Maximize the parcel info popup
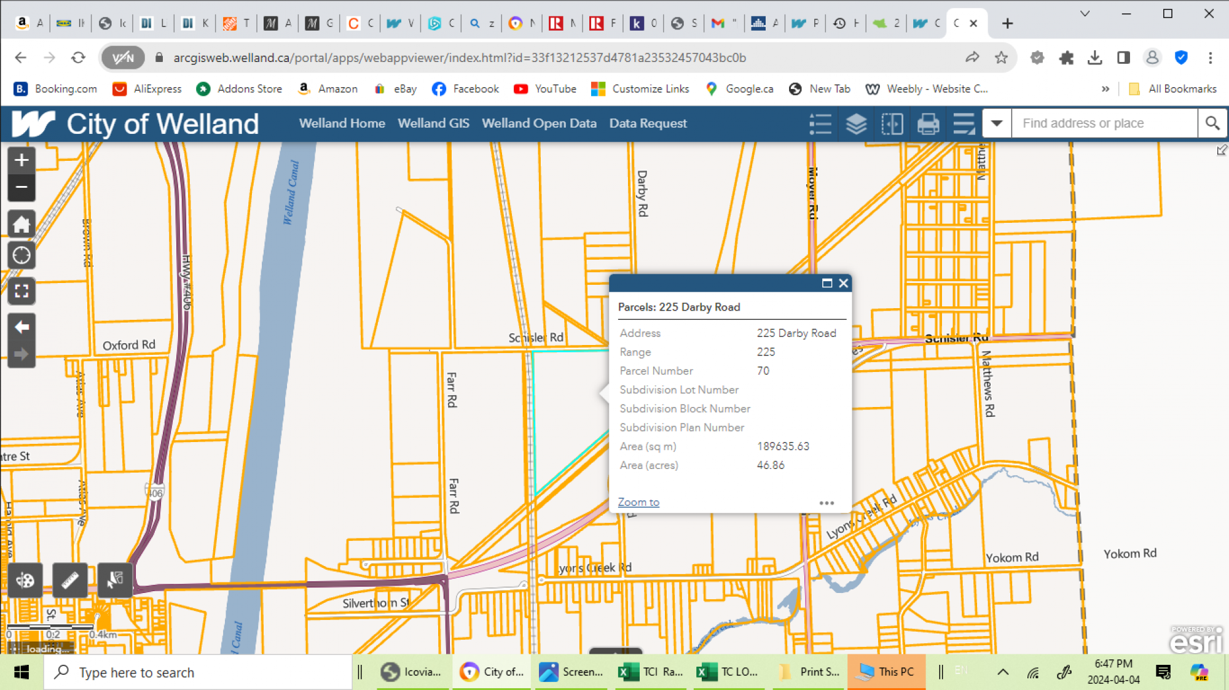 (827, 283)
